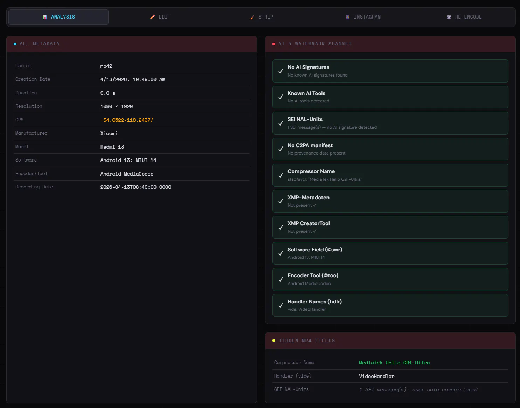
Task: Click the Handler (vide) label
Action: (293, 376)
